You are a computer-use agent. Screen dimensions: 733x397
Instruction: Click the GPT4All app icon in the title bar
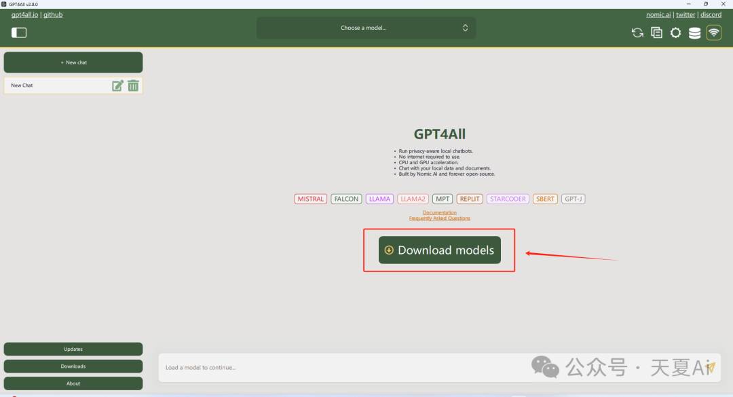tap(4, 4)
